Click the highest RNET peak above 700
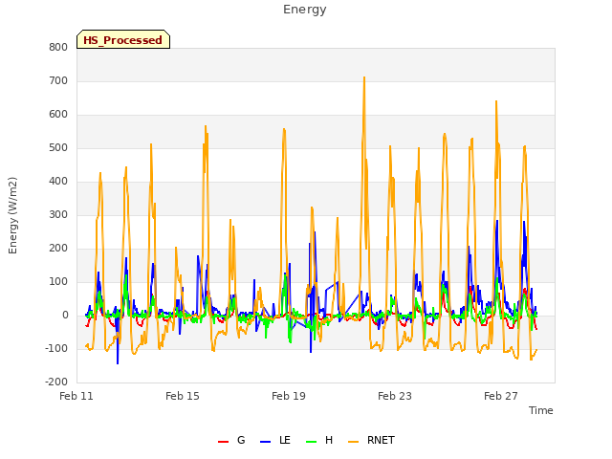 [x=364, y=77]
